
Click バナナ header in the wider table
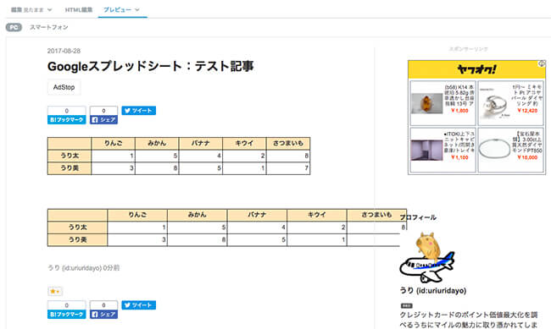pyautogui.click(x=257, y=215)
